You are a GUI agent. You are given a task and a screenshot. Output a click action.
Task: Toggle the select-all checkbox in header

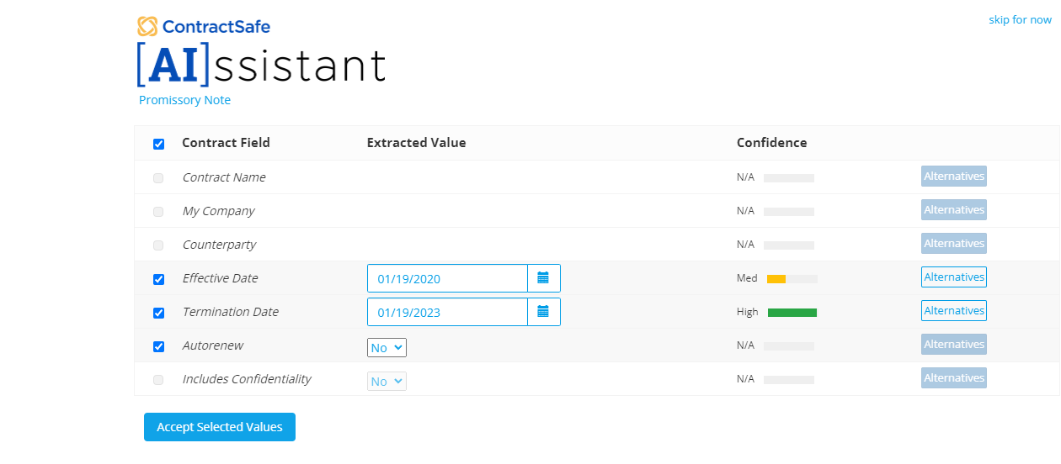click(x=158, y=144)
